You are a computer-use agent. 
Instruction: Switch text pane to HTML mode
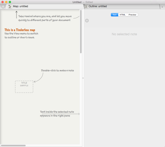pyautogui.click(x=122, y=15)
